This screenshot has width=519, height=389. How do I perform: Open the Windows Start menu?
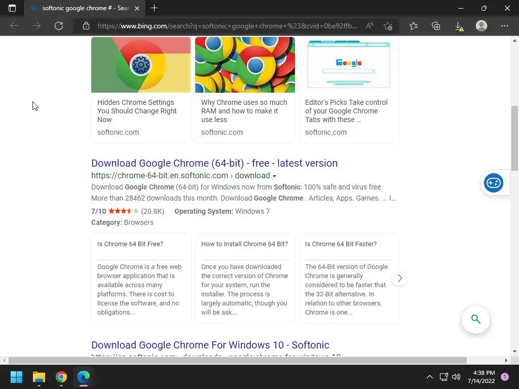pos(16,377)
